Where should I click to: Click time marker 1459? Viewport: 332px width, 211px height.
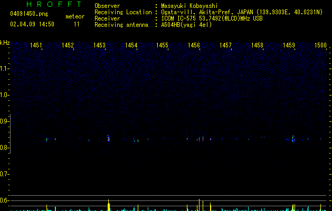(x=289, y=45)
